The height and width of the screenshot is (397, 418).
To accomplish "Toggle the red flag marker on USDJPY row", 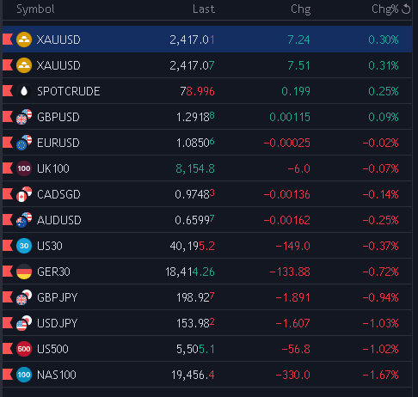I will tap(8, 323).
